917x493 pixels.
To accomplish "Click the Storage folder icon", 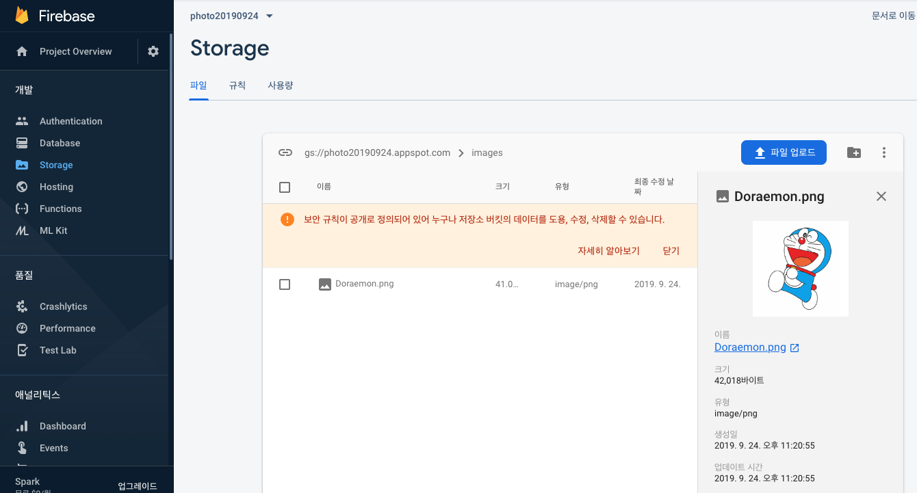I will tap(22, 165).
